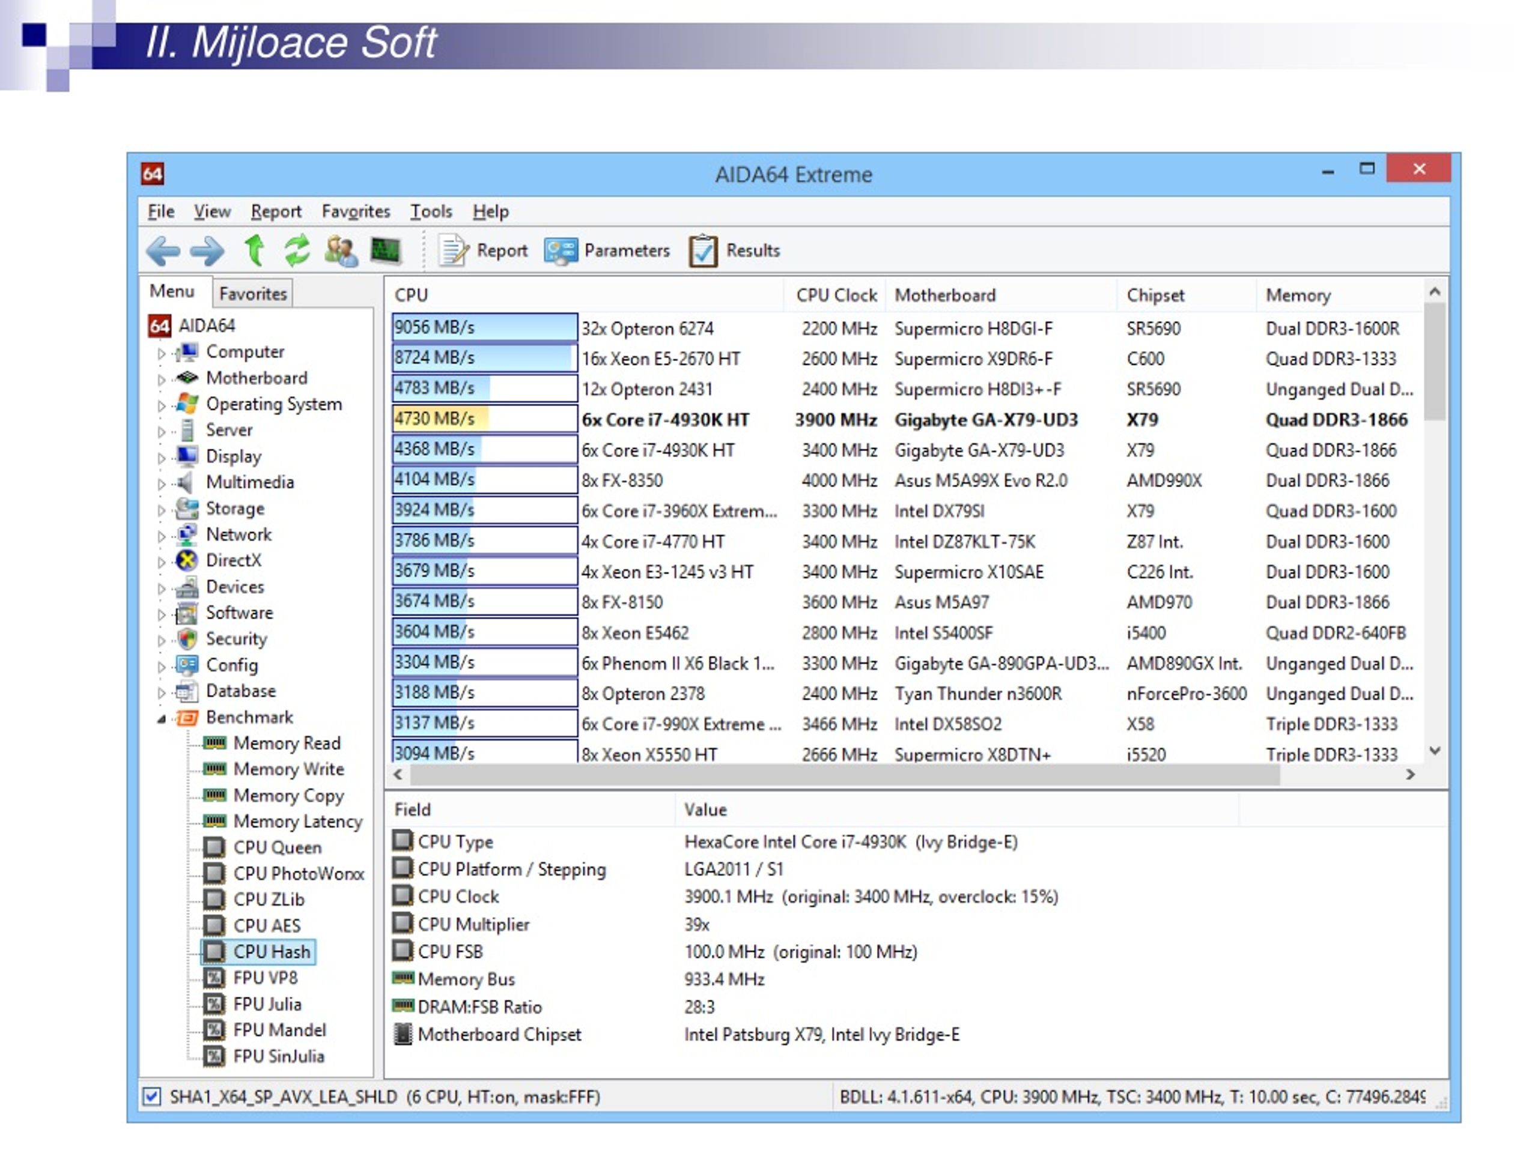Collapse the Benchmark tree node
1538x1153 pixels.
click(161, 719)
